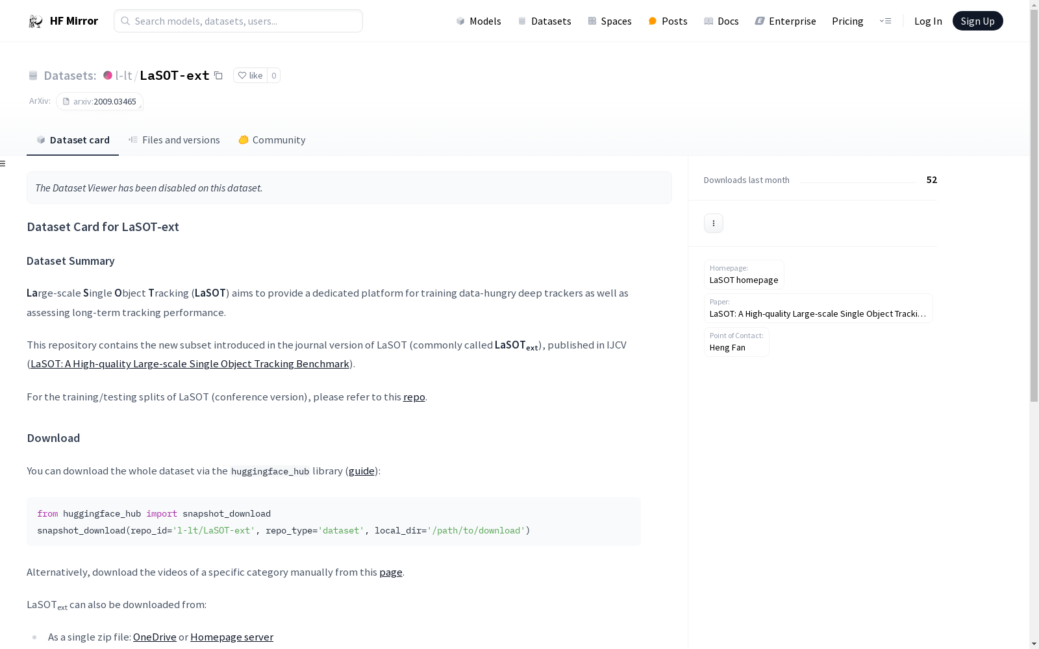Click the Dataset Summary heading
Screen dimensions: 1039x649
[71, 261]
